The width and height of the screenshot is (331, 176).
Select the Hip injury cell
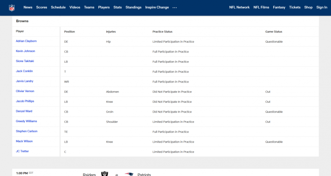click(x=108, y=42)
